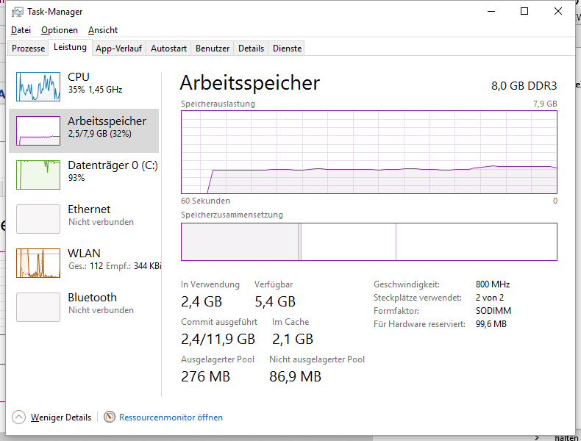Select Arbeitsspeicher memory graph thumbnail
This screenshot has height=441, width=581.
click(x=38, y=131)
